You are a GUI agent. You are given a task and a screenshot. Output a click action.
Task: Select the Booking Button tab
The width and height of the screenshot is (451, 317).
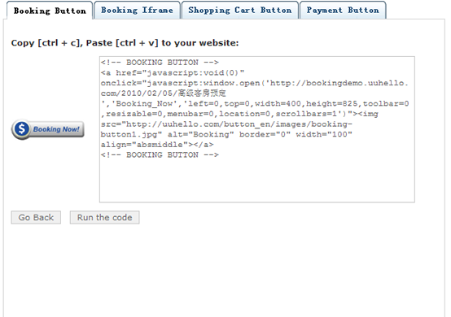click(50, 11)
